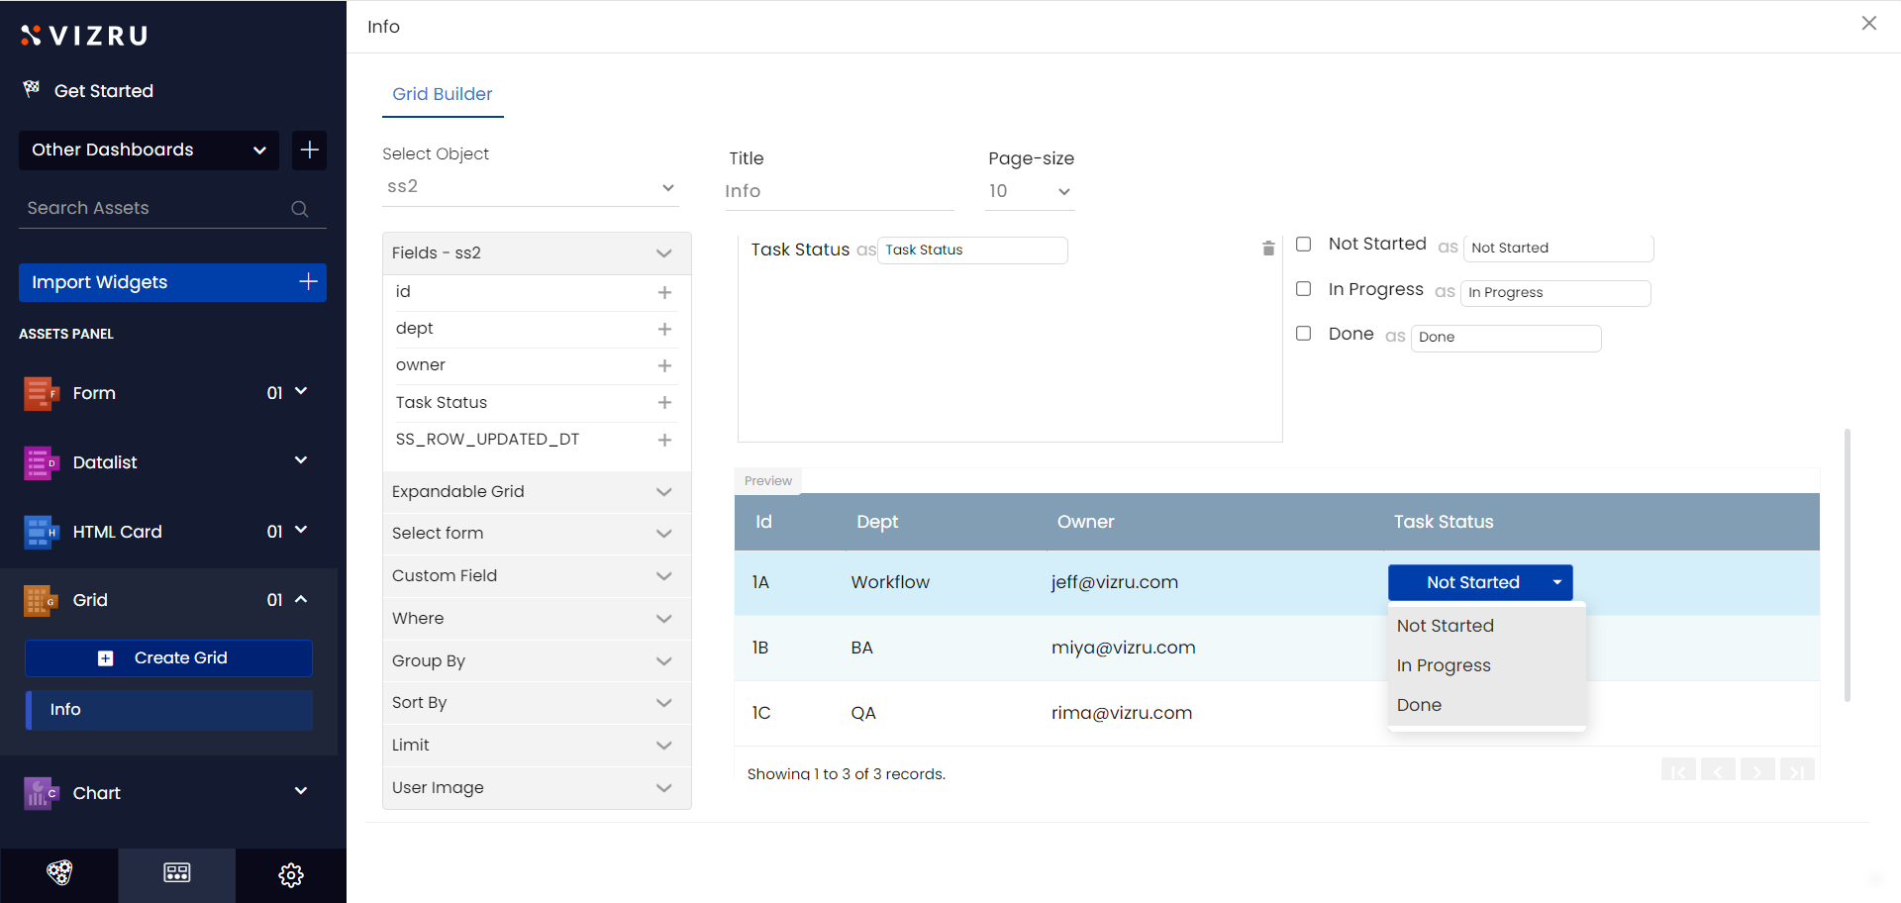The image size is (1901, 903).
Task: Tick the Done checkbox
Action: click(x=1304, y=334)
